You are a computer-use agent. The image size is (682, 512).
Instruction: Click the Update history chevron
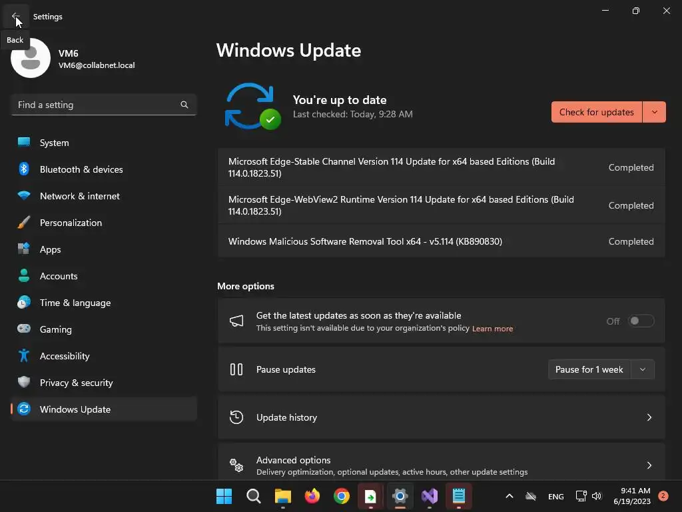click(x=649, y=417)
